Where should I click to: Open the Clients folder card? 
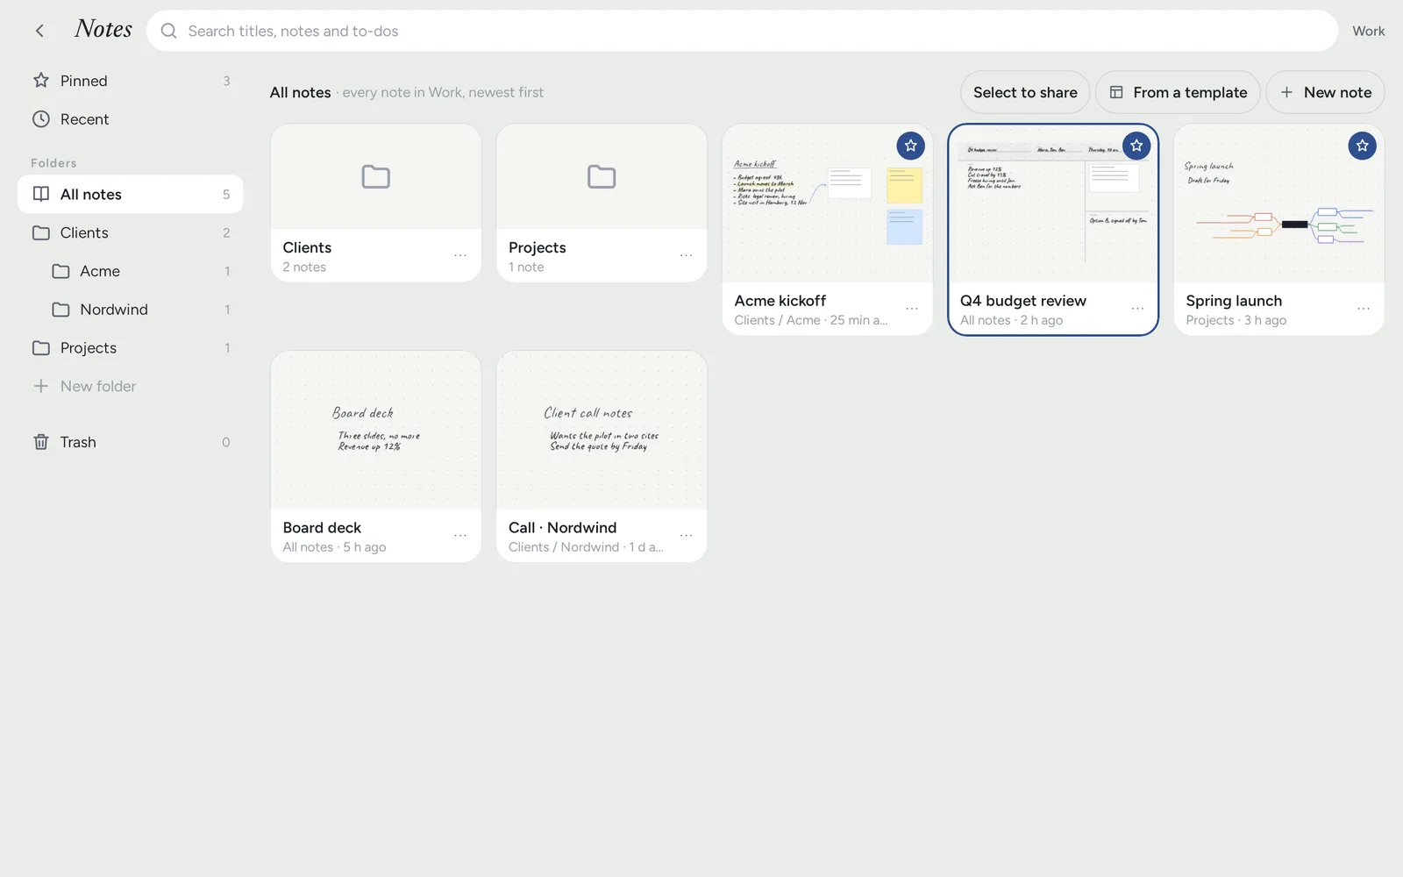click(x=375, y=203)
